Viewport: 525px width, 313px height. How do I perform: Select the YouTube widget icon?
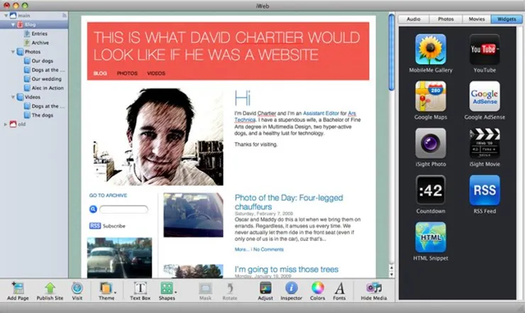tap(485, 49)
